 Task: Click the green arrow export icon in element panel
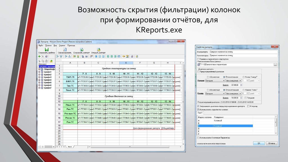pos(51,61)
